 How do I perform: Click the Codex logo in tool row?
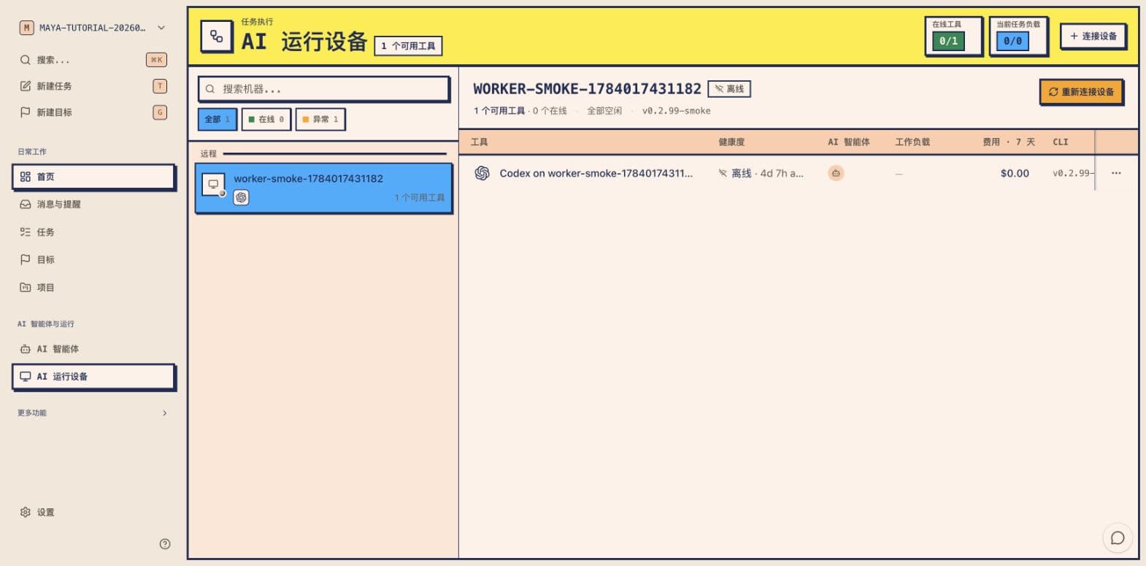click(x=482, y=173)
